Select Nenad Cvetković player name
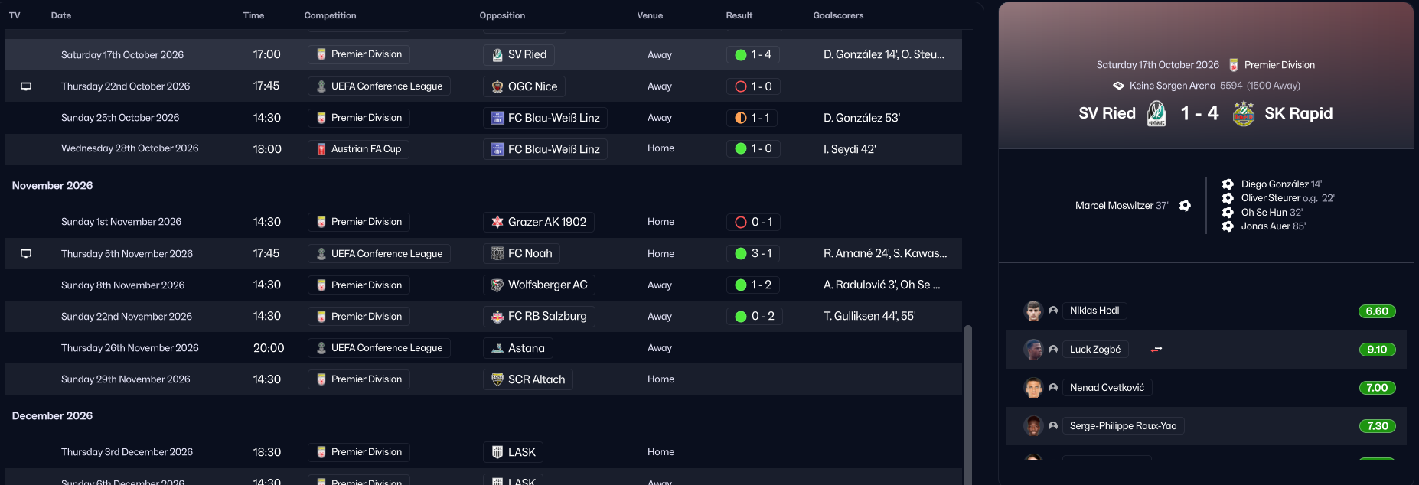This screenshot has width=1419, height=485. (1107, 388)
